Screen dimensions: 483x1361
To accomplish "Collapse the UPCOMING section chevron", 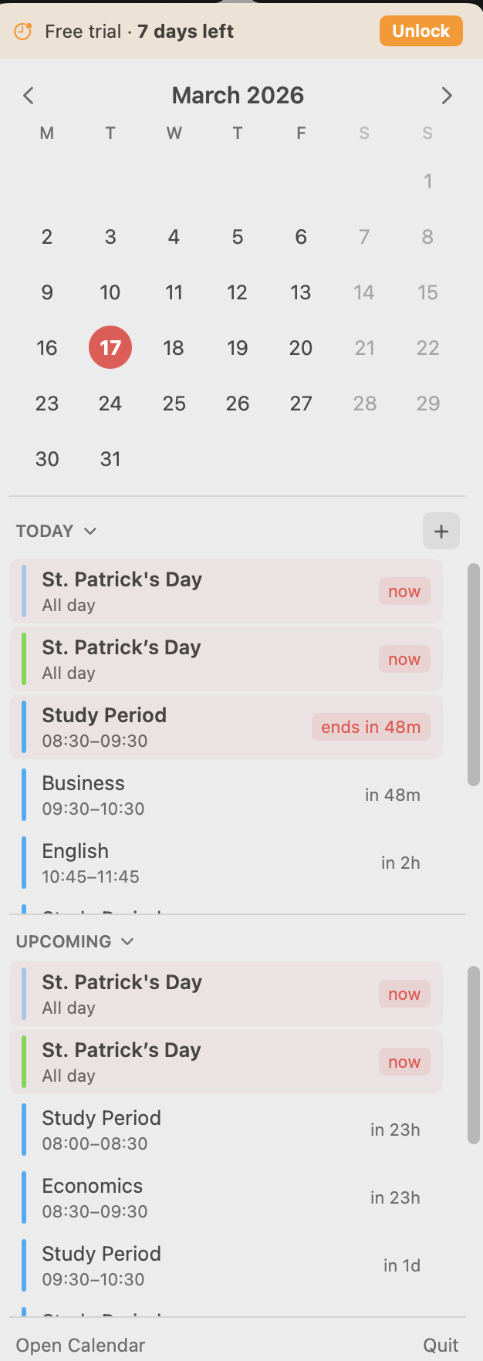I will 127,941.
